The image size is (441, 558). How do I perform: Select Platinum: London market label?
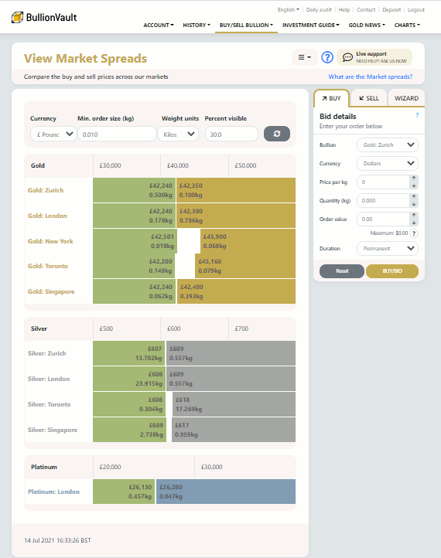(x=54, y=492)
